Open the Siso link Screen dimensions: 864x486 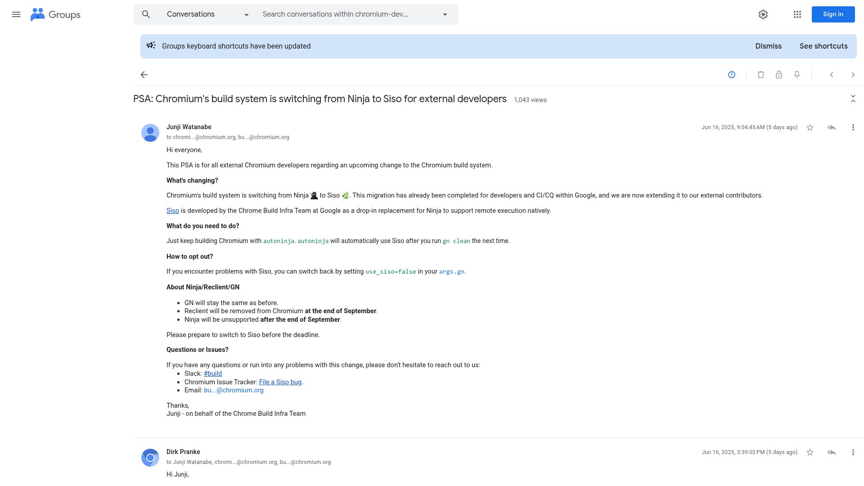(x=173, y=211)
